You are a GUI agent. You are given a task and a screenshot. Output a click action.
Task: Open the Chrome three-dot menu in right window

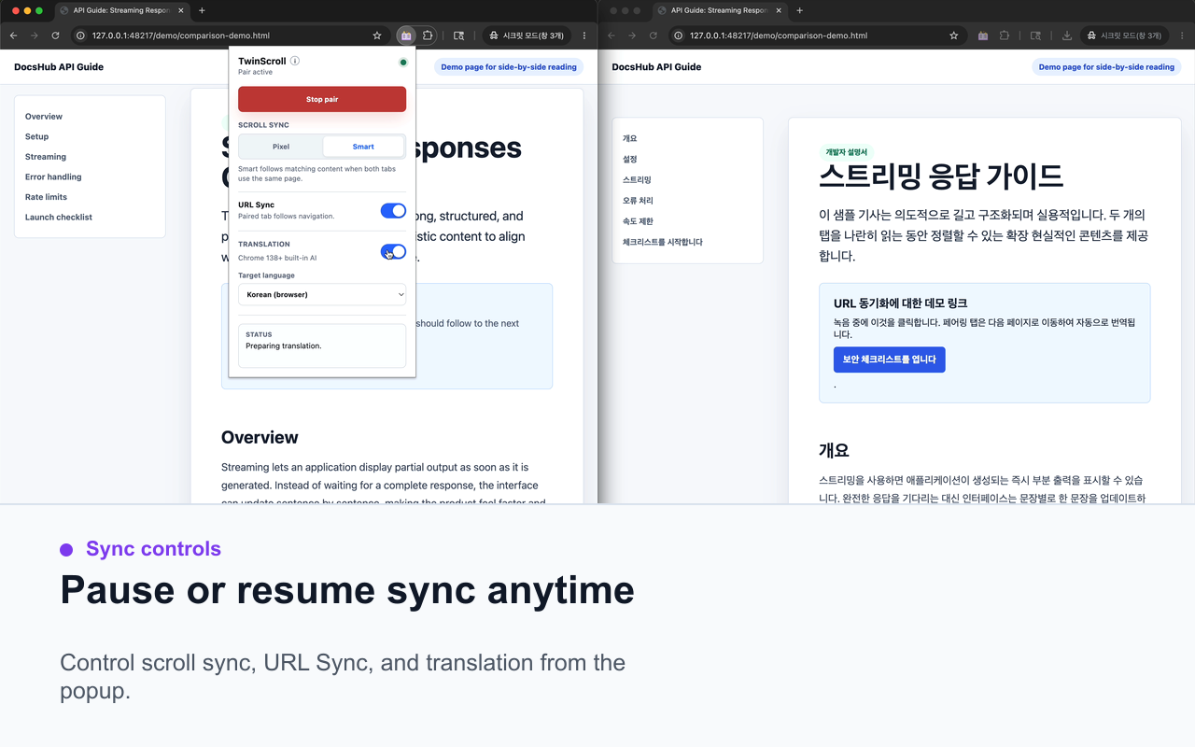coord(1182,35)
